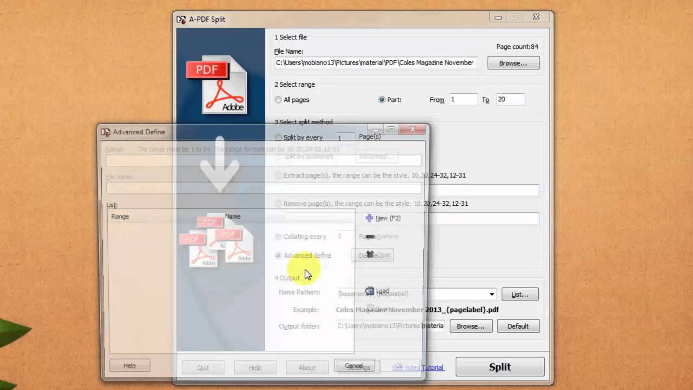The height and width of the screenshot is (390, 693).
Task: Click the Default output folder button
Action: click(518, 326)
